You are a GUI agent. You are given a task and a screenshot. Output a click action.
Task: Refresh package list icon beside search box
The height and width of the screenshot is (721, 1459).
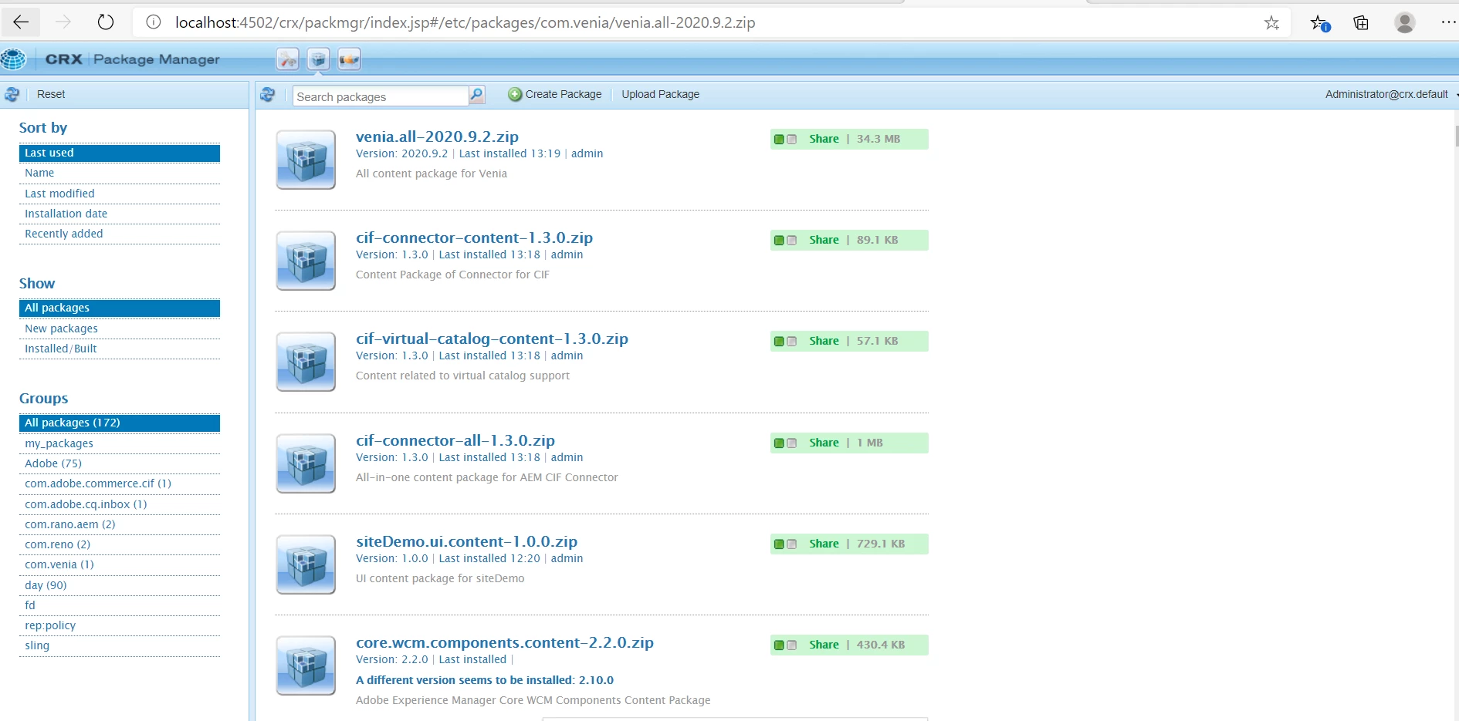268,95
